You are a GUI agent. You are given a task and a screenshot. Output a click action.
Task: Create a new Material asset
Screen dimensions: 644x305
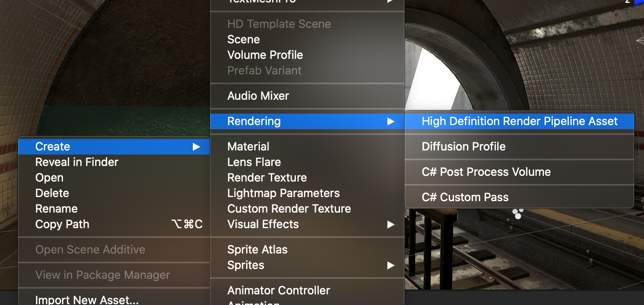click(248, 147)
